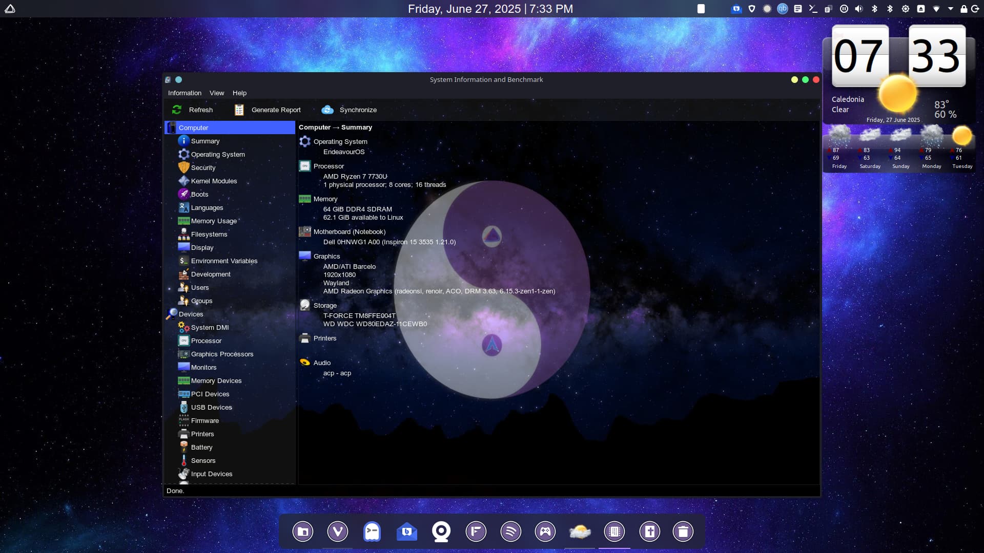Click Memory Usage in sidebar

click(x=214, y=221)
